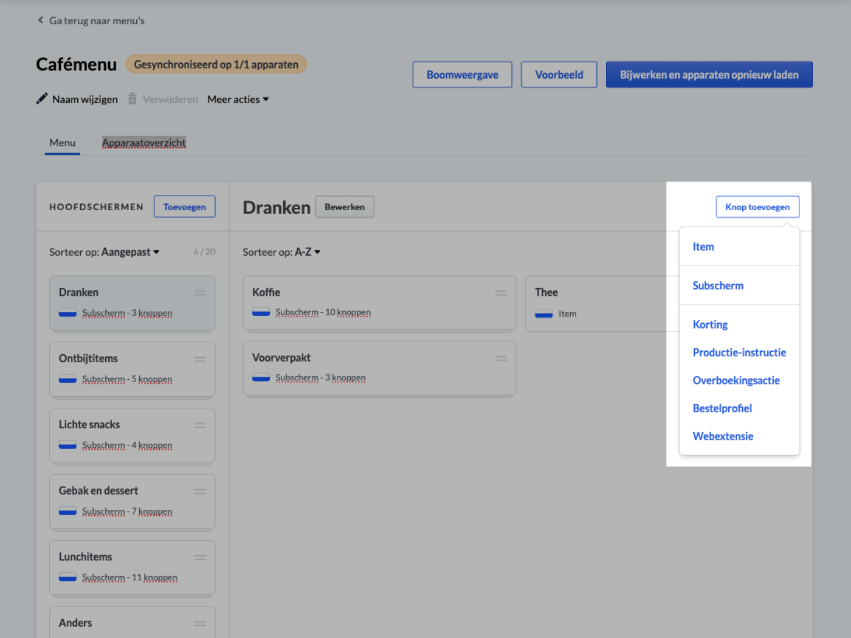
Task: Click Subscherm - 10 knoppen text
Action: (323, 312)
